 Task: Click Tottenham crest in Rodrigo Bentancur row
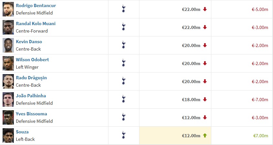tap(123, 9)
